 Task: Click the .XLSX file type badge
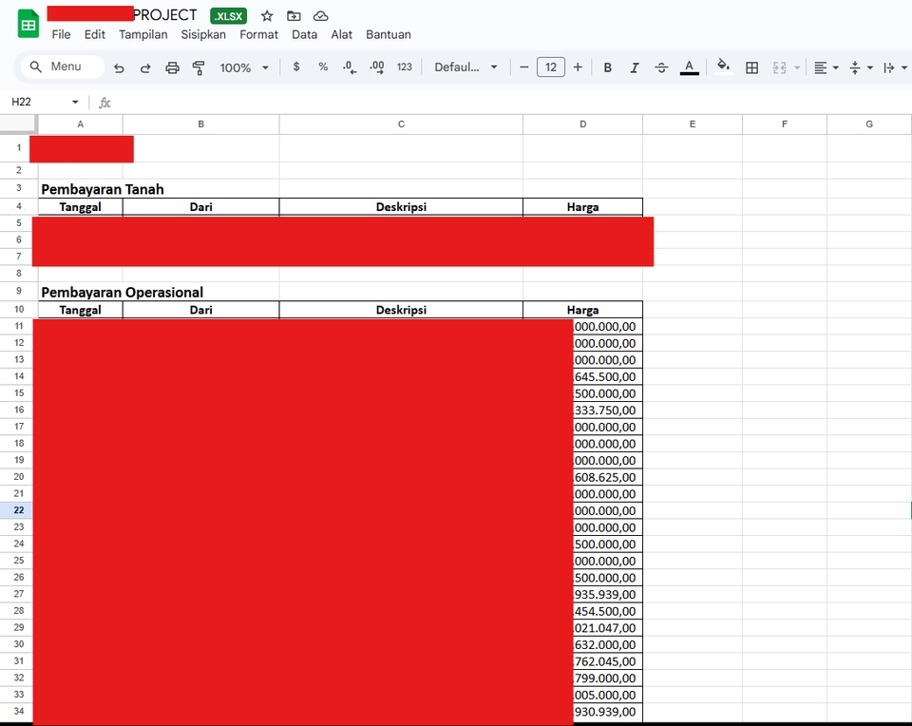coord(229,16)
